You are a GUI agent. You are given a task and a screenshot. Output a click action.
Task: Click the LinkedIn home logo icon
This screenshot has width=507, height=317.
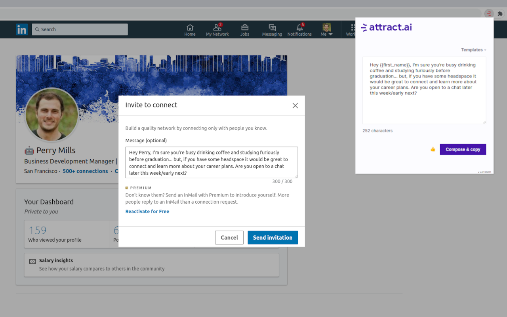22,29
